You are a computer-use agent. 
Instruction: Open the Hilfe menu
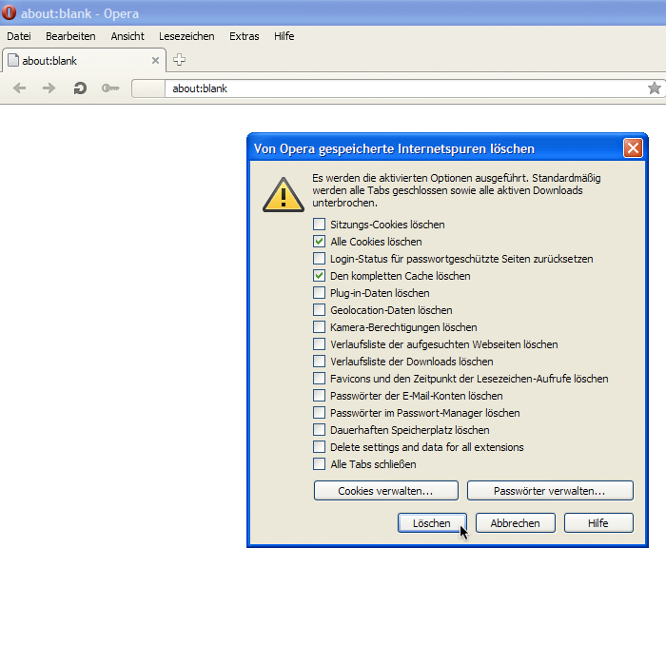pyautogui.click(x=284, y=36)
